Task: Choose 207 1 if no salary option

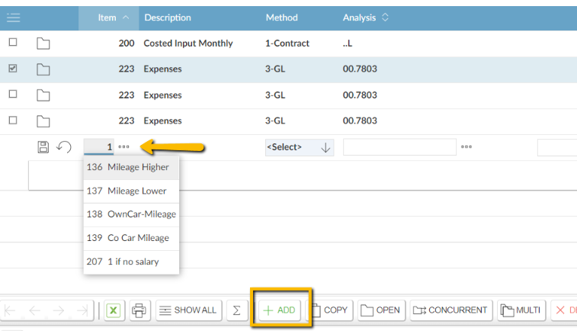Action: tap(131, 262)
